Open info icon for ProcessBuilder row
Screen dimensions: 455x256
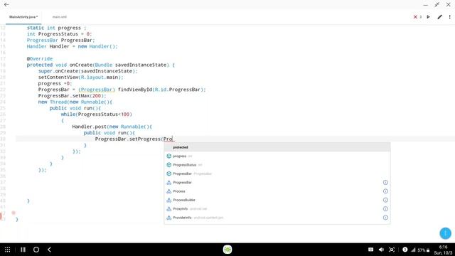click(x=385, y=200)
